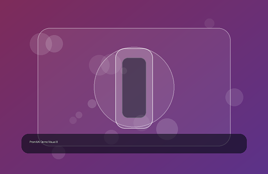Select the medium bubble on the circle's left outline
Screen dimensions: 268x174
click(92, 104)
